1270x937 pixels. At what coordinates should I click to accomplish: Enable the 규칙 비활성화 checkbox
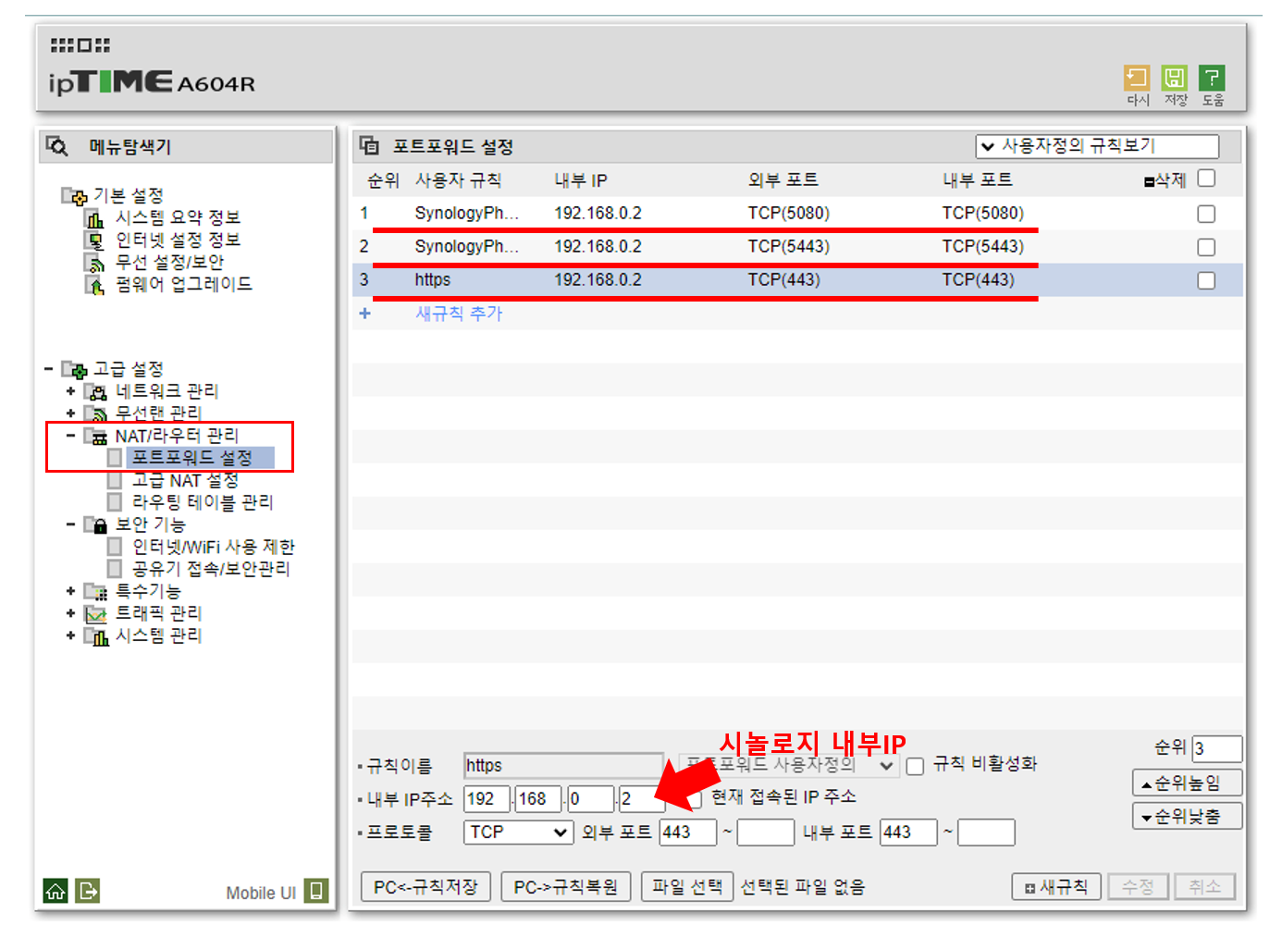point(915,766)
